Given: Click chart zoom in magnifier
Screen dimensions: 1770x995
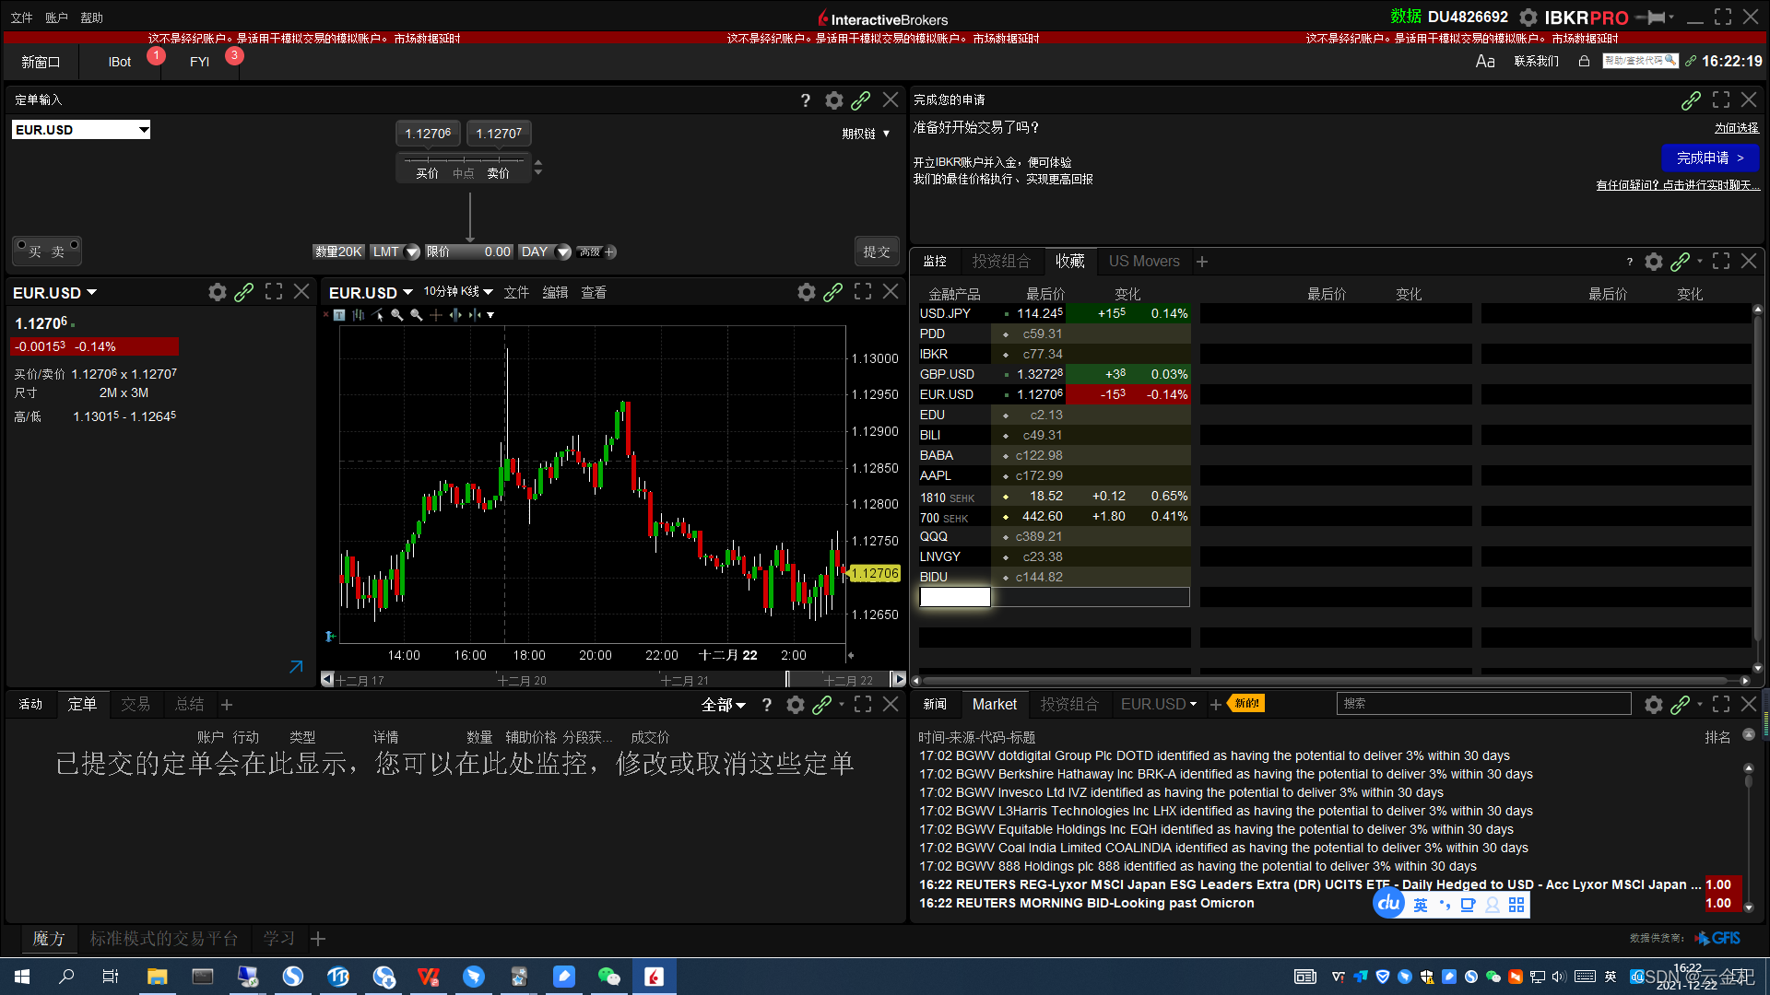Looking at the screenshot, I should pos(397,315).
